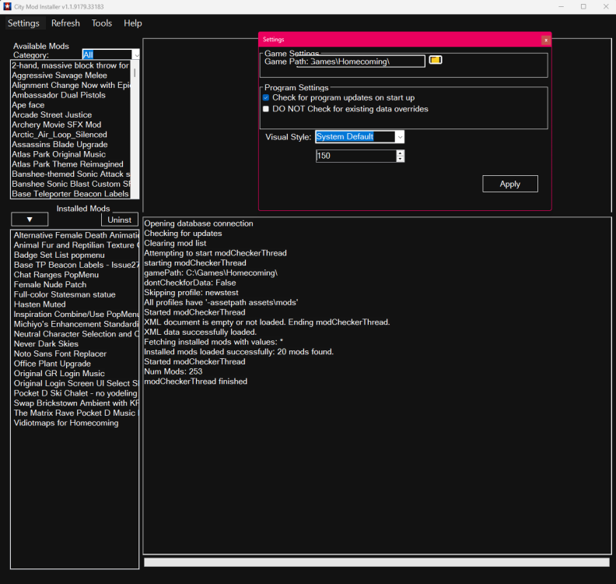
Task: Open the Settings menu
Action: (x=23, y=23)
